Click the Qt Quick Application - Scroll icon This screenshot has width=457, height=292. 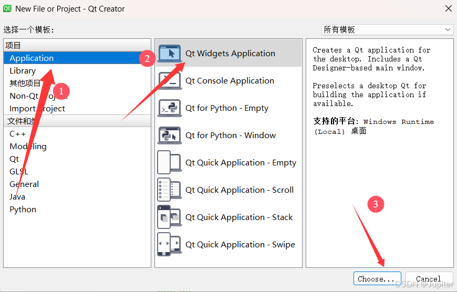(x=170, y=190)
